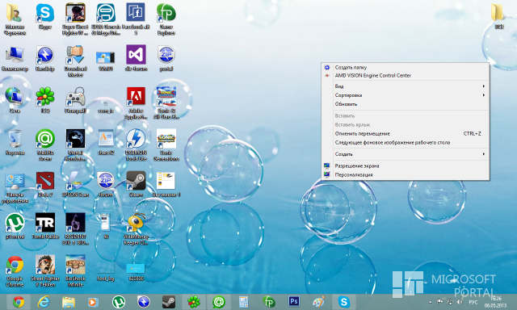
Task: Select the Google Chrome desktop shortcut
Action: coord(15,271)
